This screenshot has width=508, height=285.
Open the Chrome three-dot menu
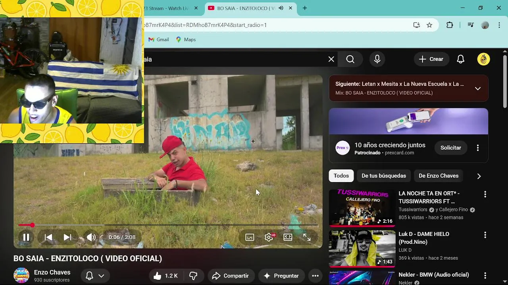499,25
